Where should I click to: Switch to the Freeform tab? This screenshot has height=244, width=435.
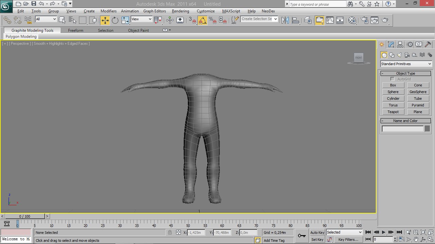point(75,30)
